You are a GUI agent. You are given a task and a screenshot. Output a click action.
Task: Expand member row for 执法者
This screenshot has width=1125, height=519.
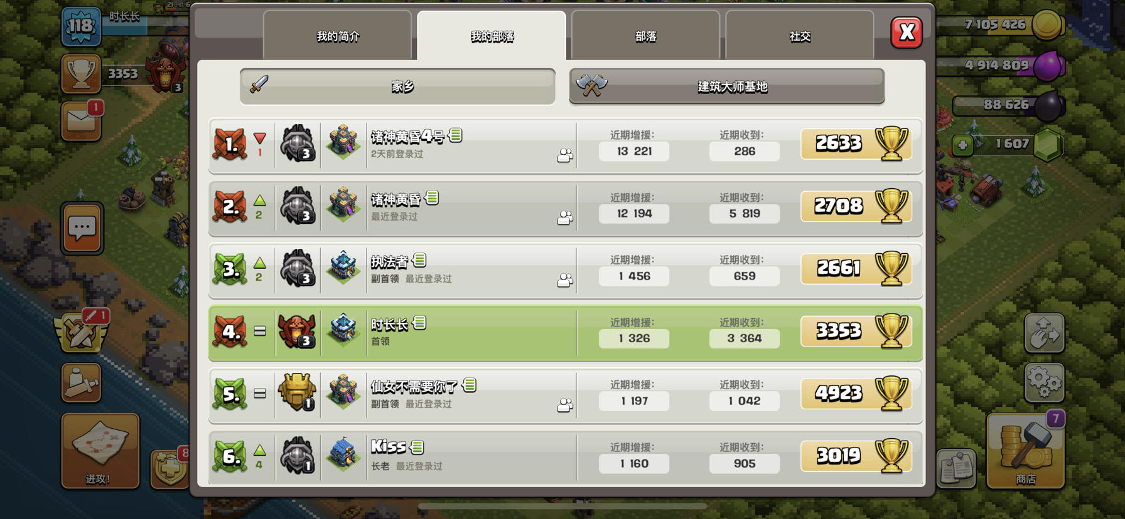click(x=566, y=270)
